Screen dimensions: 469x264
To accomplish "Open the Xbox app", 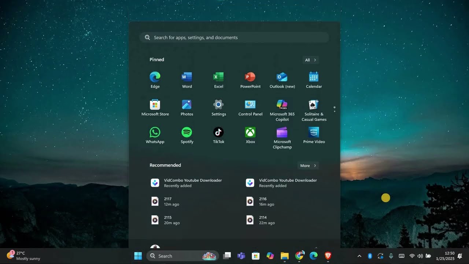I will click(250, 136).
